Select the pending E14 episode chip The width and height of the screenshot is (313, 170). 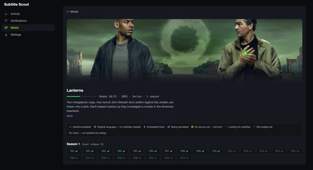(x=279, y=151)
